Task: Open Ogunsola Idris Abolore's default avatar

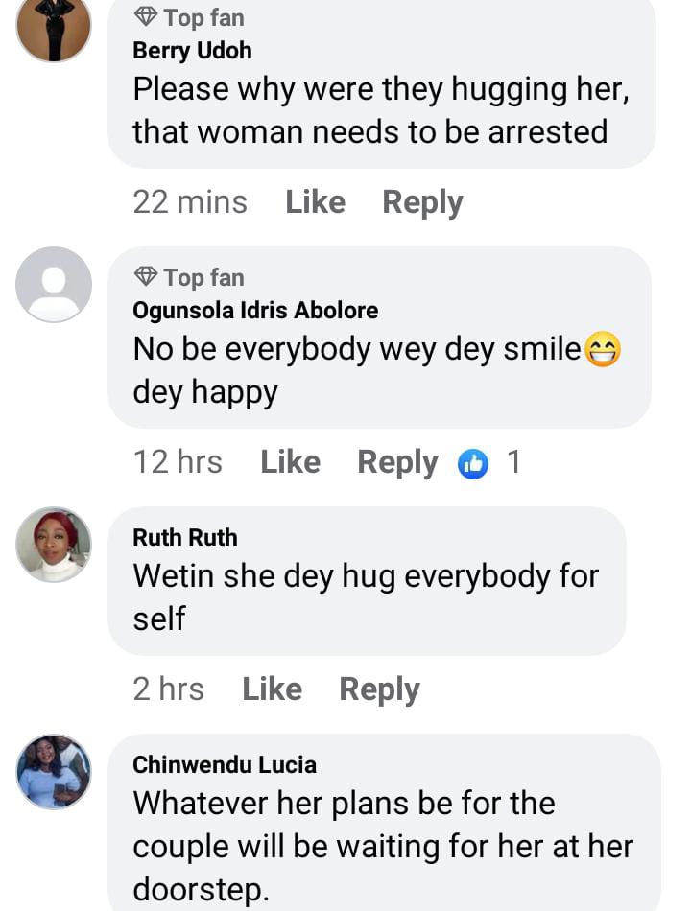Action: pyautogui.click(x=54, y=284)
